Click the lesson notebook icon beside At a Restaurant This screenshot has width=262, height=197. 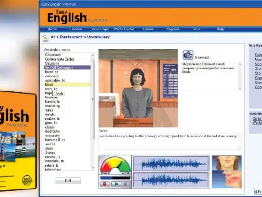point(45,38)
